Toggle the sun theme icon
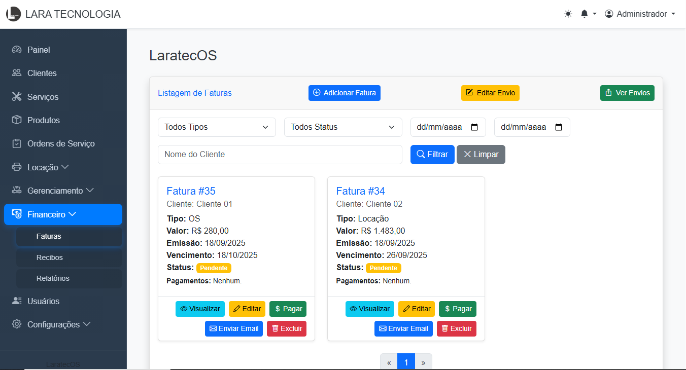 point(568,14)
